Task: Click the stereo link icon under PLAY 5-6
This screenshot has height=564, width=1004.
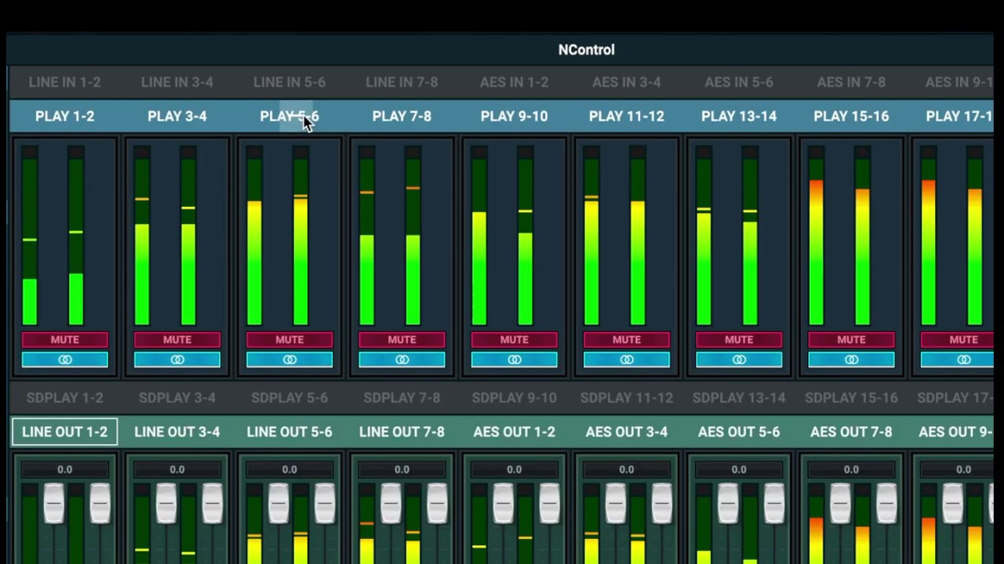Action: coord(289,360)
